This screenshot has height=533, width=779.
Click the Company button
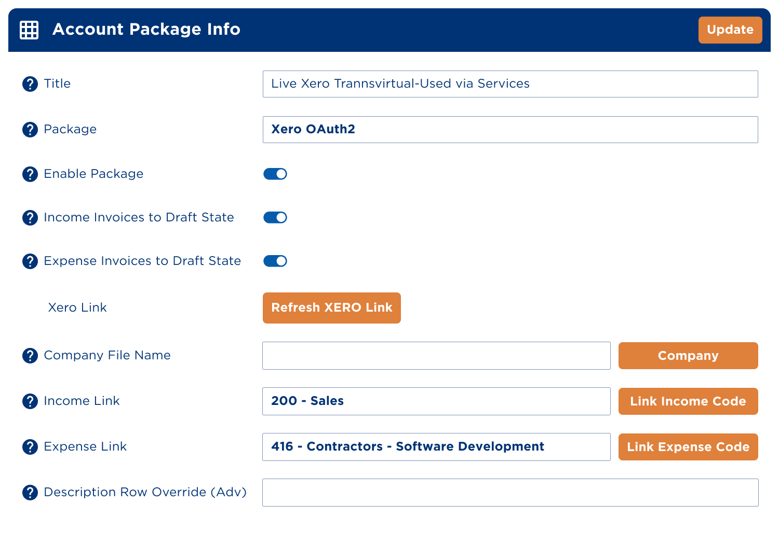point(688,356)
